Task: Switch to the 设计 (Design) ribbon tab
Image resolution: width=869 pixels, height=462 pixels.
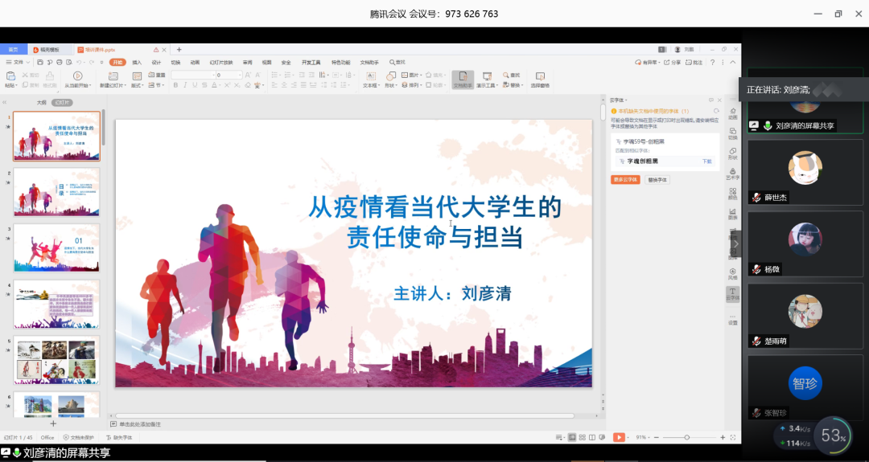Action: [x=156, y=62]
